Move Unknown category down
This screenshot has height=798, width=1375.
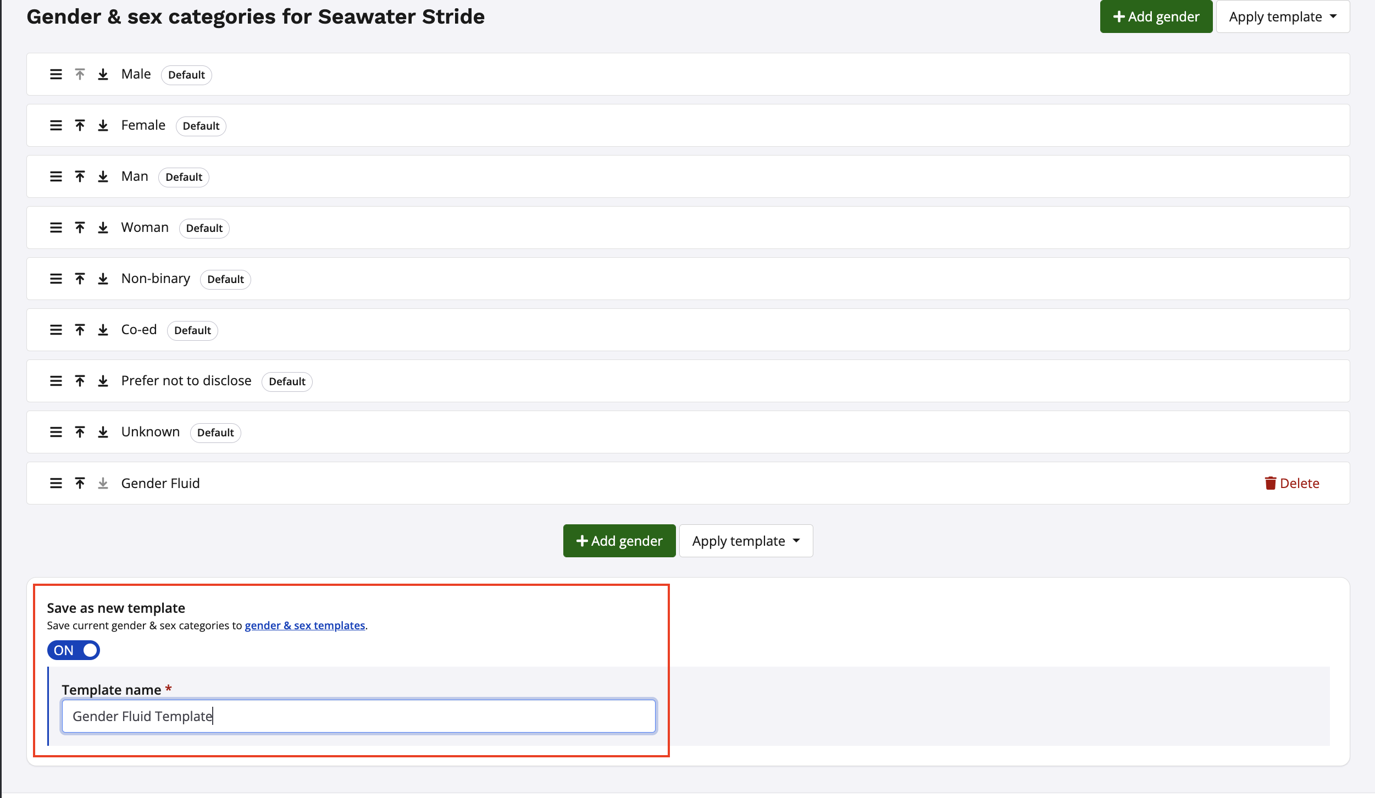point(103,433)
